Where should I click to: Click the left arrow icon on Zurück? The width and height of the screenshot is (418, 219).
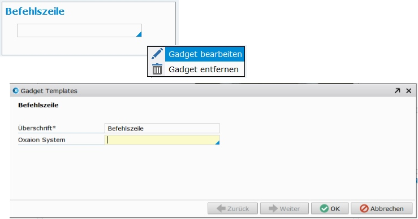point(221,208)
